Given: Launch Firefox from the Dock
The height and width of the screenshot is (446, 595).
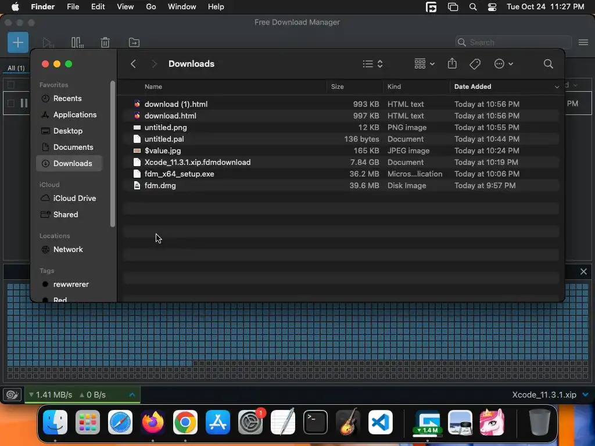Looking at the screenshot, I should [153, 422].
